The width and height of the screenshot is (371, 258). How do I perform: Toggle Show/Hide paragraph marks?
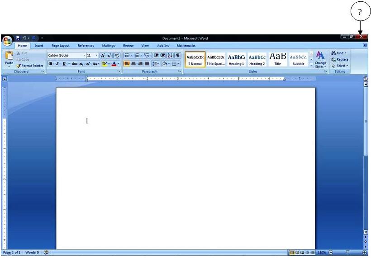[178, 55]
